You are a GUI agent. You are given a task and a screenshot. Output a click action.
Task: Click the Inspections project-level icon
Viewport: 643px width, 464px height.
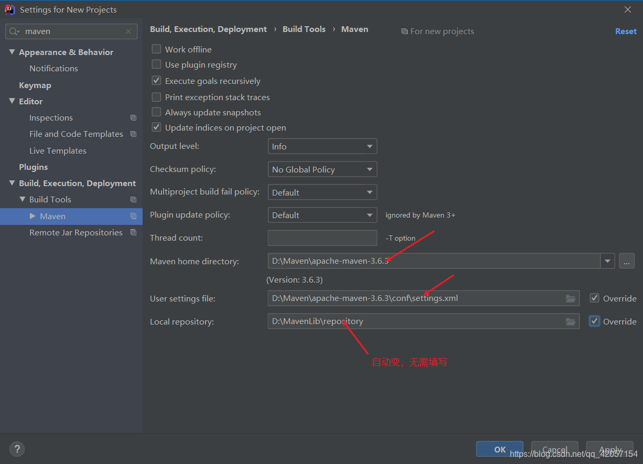point(133,118)
